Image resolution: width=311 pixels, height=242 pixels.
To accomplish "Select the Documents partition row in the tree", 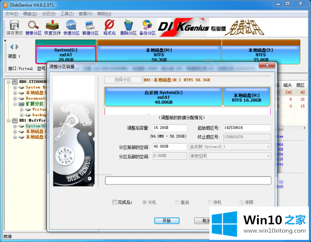I will [35, 98].
